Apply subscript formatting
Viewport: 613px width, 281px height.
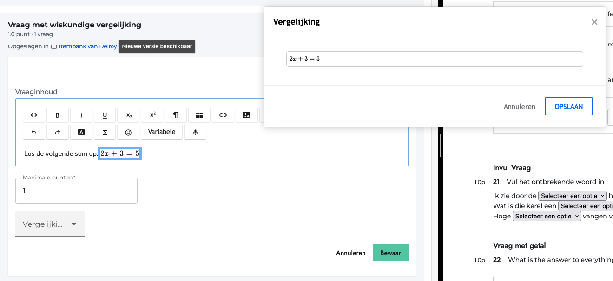[129, 115]
